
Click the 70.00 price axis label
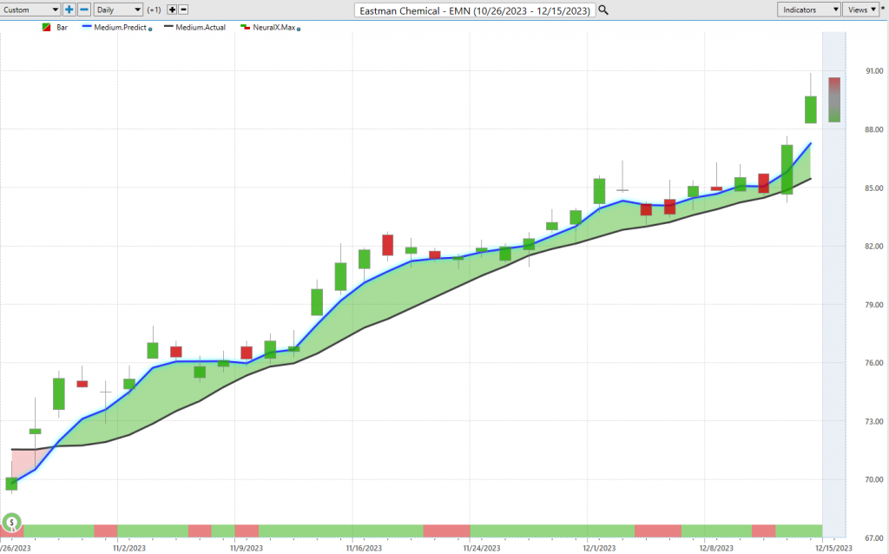[x=874, y=479]
